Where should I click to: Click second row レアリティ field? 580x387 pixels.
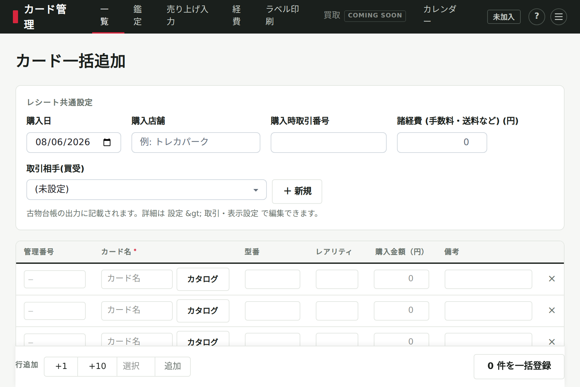pyautogui.click(x=337, y=311)
